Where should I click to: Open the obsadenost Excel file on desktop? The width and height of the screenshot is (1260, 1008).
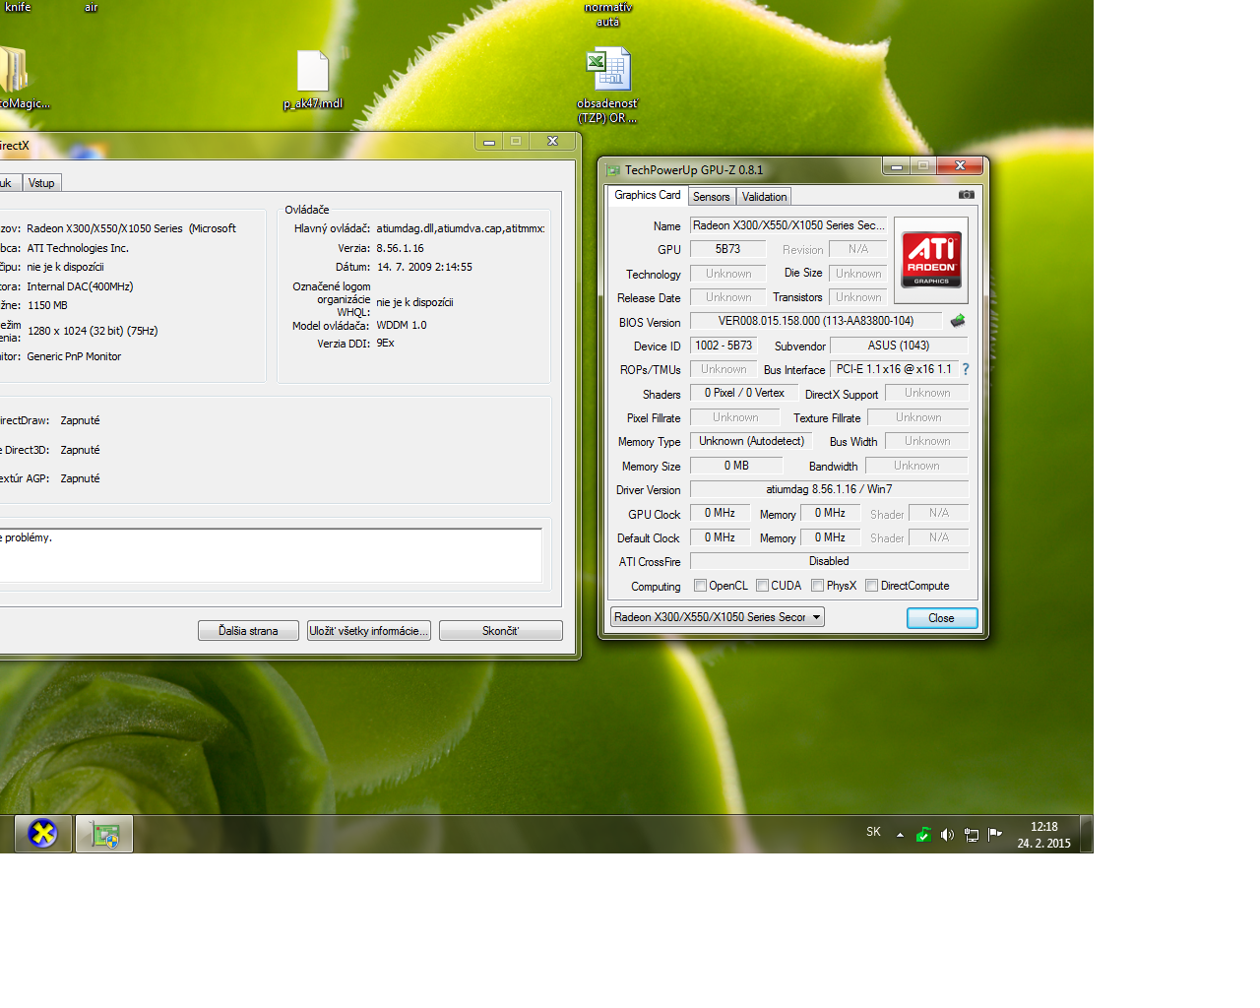tap(607, 72)
